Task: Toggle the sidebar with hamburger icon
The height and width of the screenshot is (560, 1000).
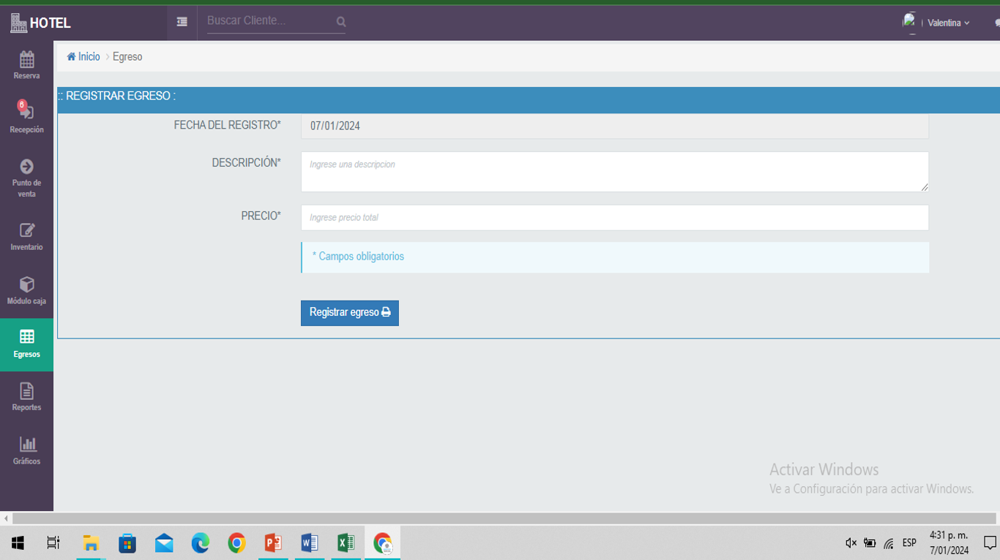Action: [182, 22]
